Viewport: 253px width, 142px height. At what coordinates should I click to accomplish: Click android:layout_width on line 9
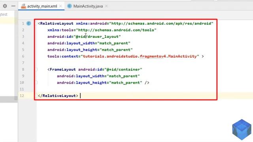point(81,76)
